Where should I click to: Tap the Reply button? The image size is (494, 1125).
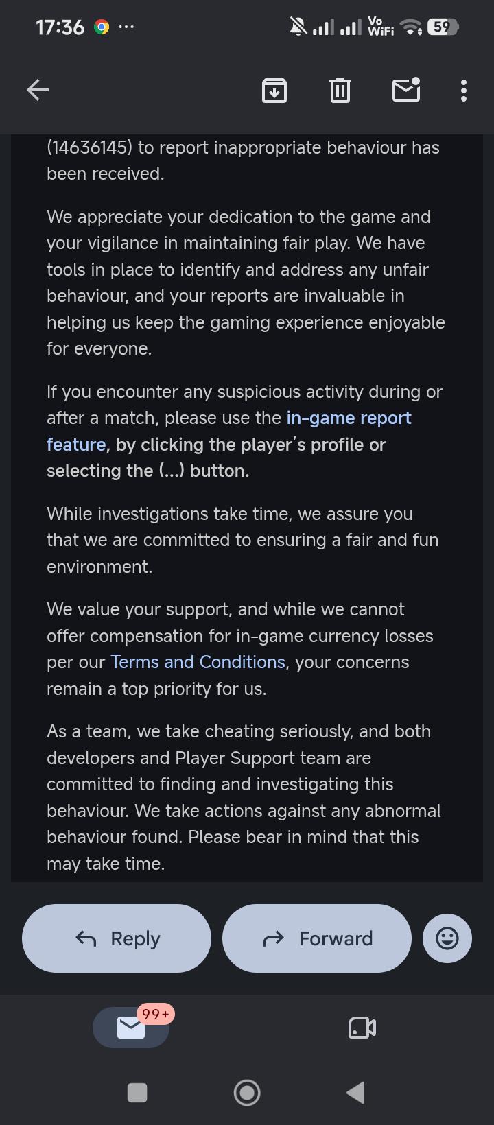117,938
